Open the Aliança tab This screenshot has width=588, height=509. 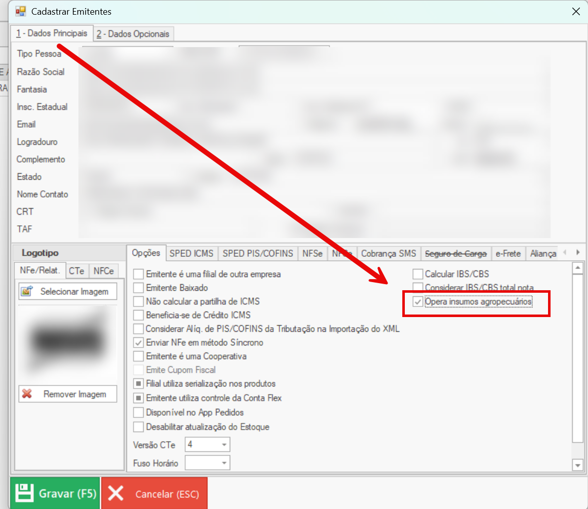(x=542, y=254)
